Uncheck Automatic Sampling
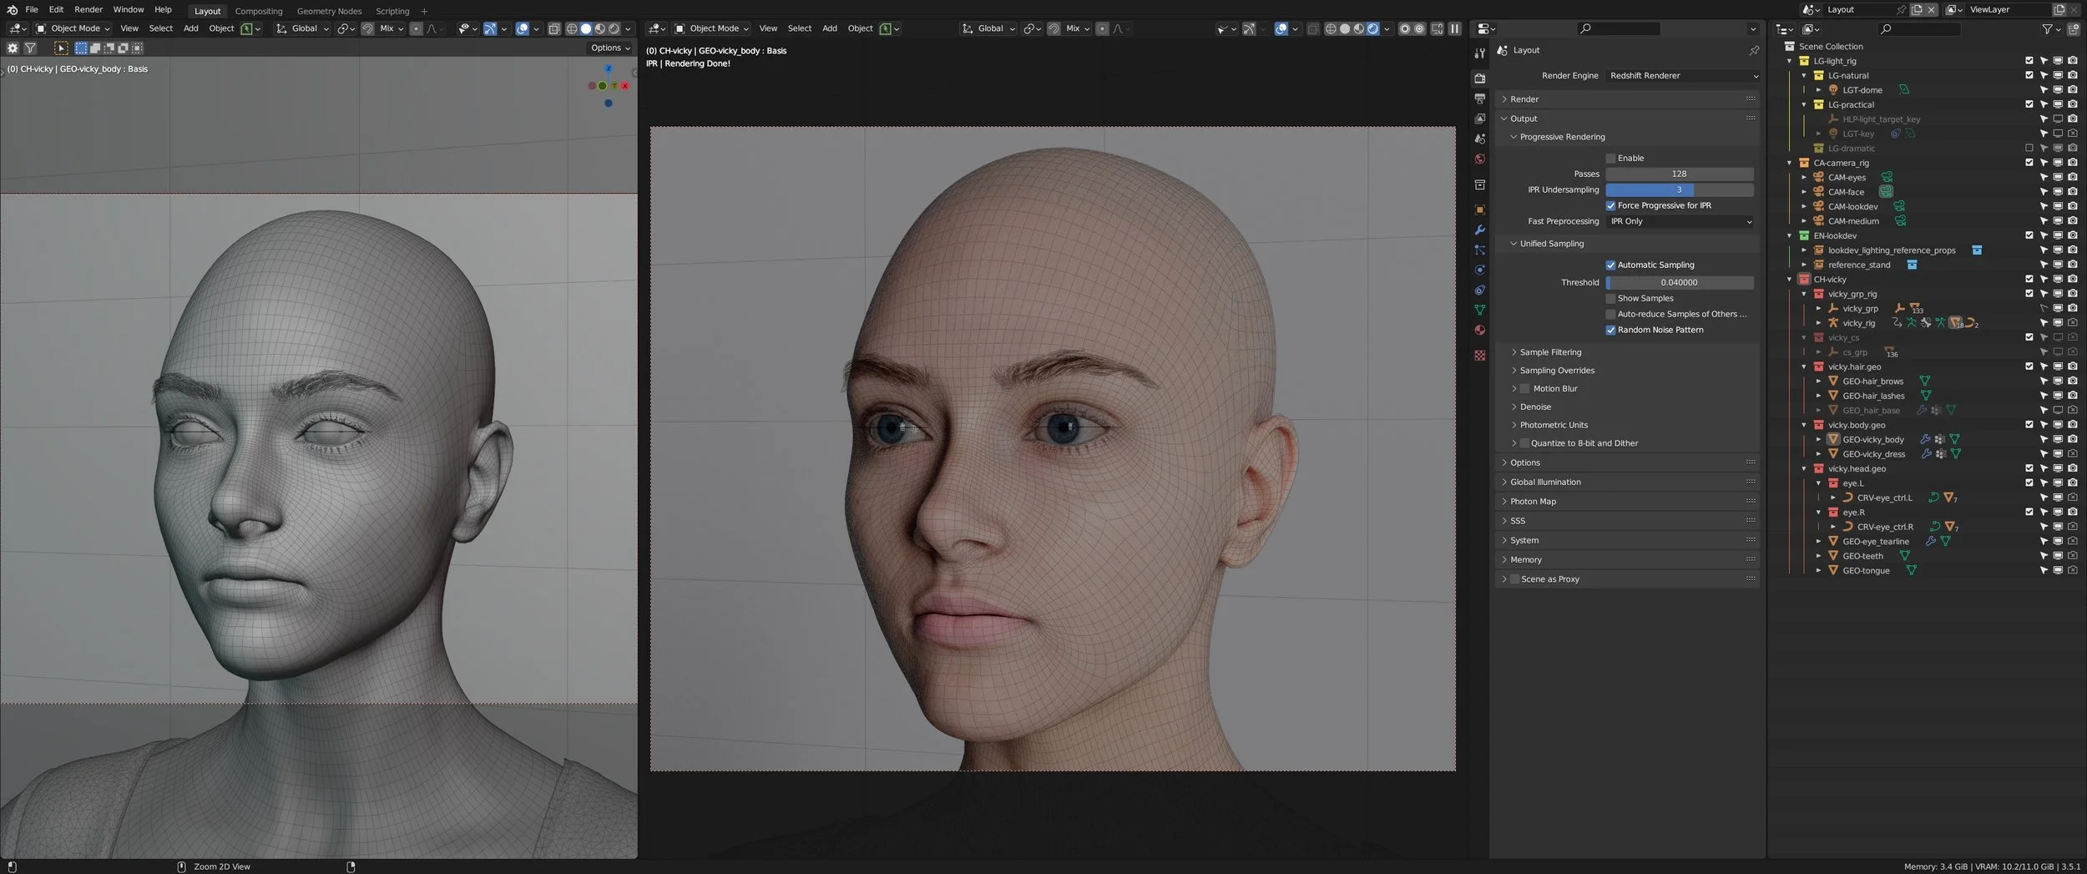This screenshot has height=874, width=2087. click(x=1611, y=265)
